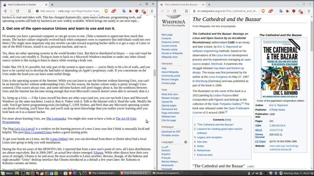Switch to The Cathedral and the Bazaar tab

point(181,4)
